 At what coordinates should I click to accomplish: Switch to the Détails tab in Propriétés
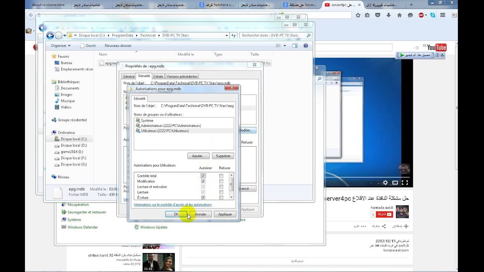coord(158,76)
